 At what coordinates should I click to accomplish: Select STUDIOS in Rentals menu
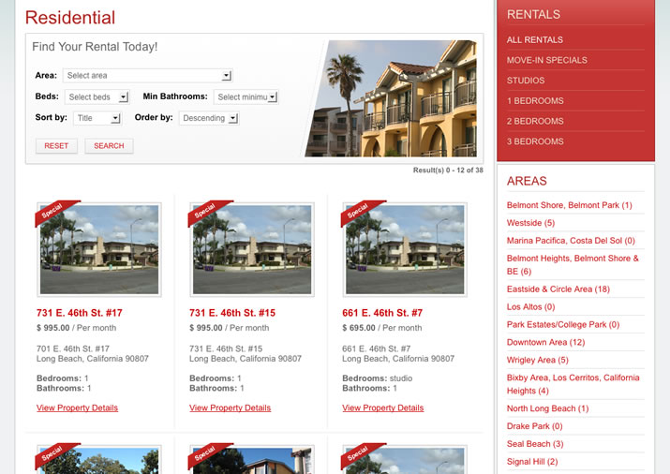click(x=526, y=81)
